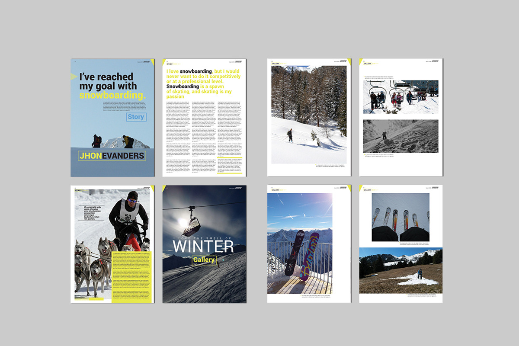The height and width of the screenshot is (346, 519).
Task: Click the yellow word 'snowboarding.' on cover page
Action: [x=112, y=96]
